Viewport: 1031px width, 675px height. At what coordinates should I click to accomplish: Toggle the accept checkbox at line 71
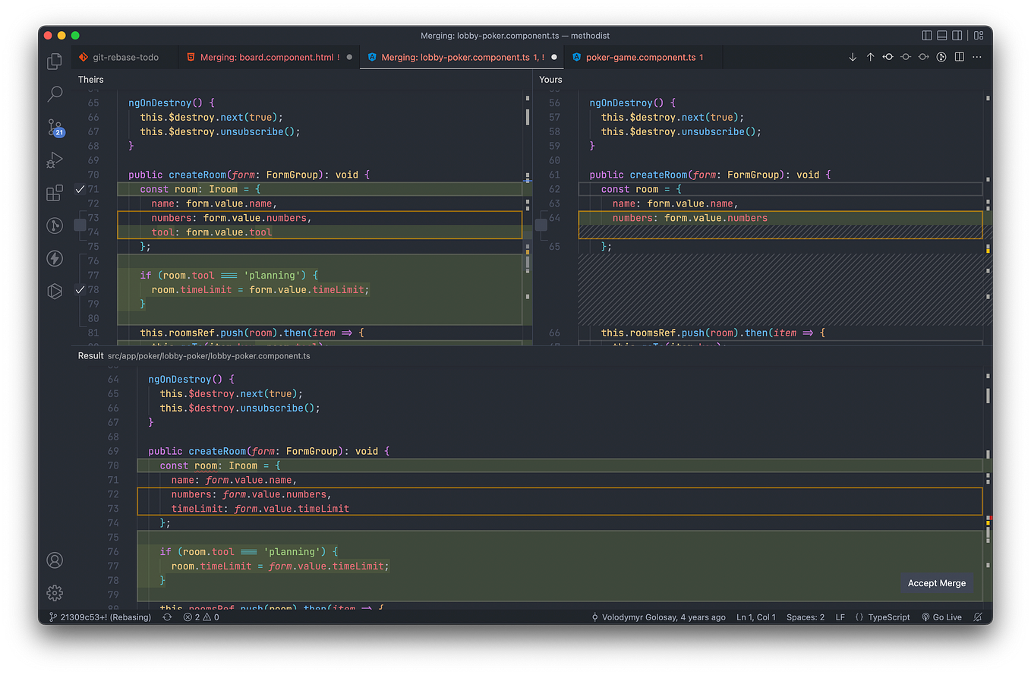tap(80, 188)
